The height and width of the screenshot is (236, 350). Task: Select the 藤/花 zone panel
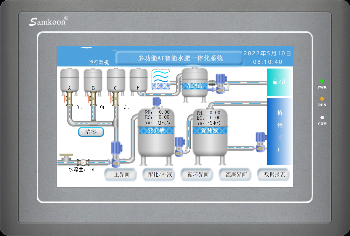pos(280,82)
